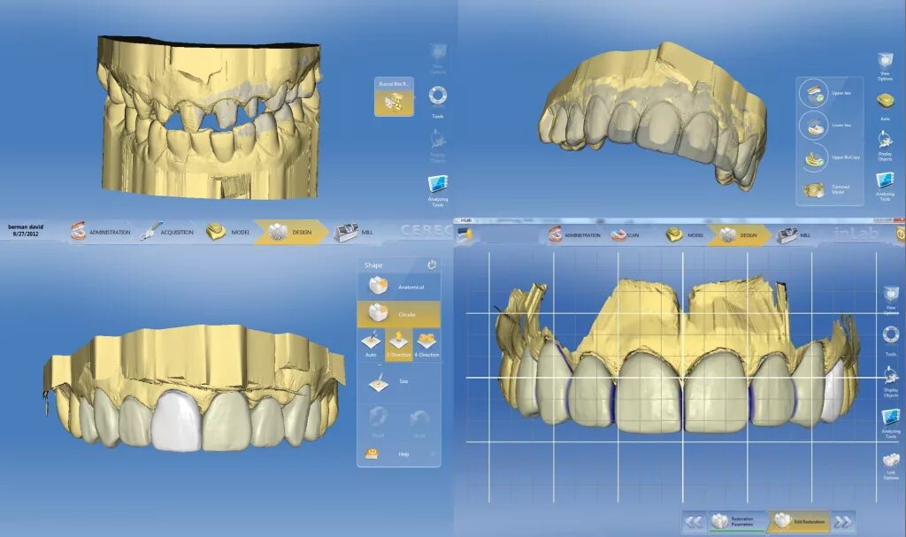The height and width of the screenshot is (537, 906).
Task: Toggle Upper Jaw visibility
Action: pos(823,93)
